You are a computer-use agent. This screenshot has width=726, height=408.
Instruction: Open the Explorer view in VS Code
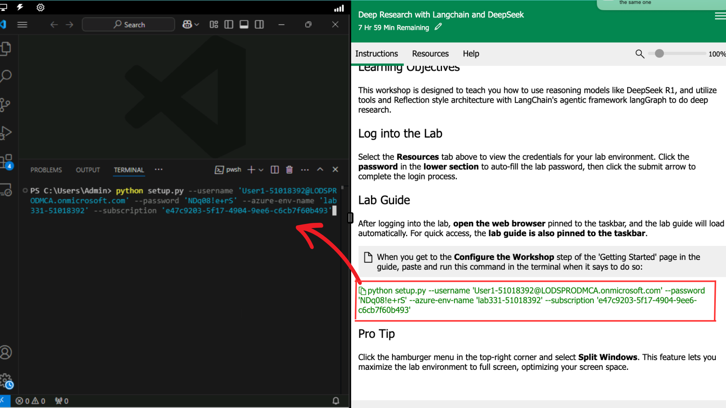6,48
